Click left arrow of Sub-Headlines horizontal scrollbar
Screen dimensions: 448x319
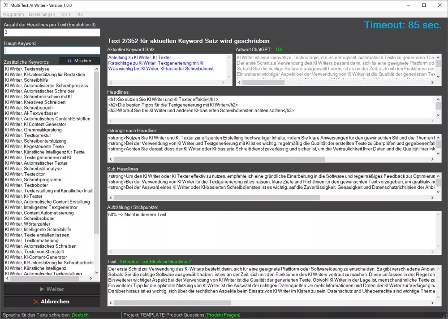pos(111,198)
